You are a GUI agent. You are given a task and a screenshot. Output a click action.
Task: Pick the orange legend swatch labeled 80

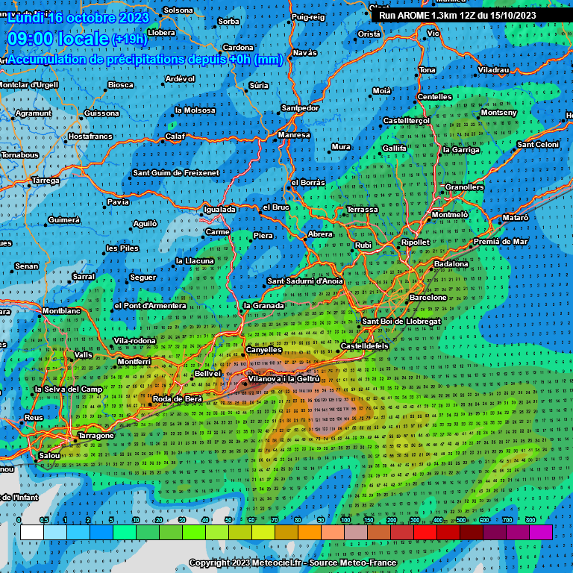tap(310, 532)
